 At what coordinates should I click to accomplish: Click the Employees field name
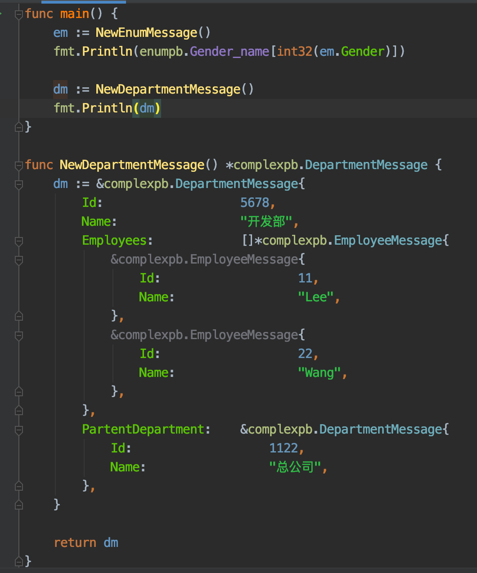114,241
